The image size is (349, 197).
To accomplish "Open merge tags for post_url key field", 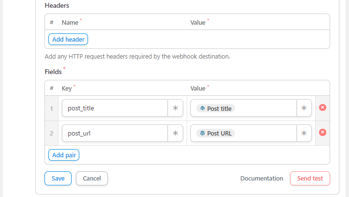I will [175, 133].
